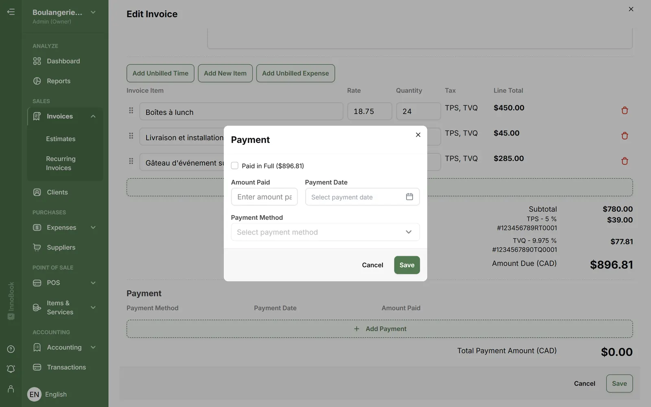Click drag handle of Livraison et installation row
The width and height of the screenshot is (651, 407).
coord(131,136)
